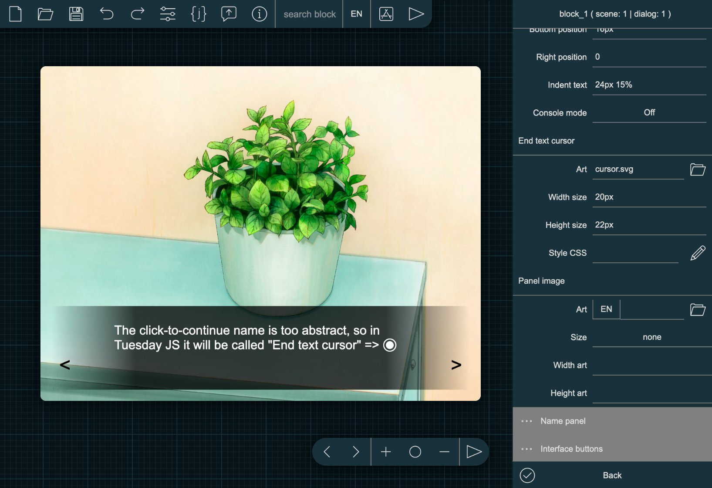Toggle Console mode Off setting
712x488 pixels.
tap(649, 112)
